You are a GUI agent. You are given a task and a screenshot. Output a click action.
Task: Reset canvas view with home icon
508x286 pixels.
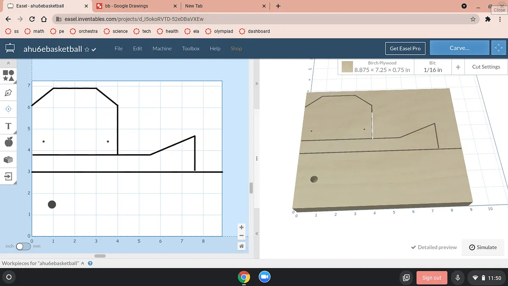(x=241, y=246)
